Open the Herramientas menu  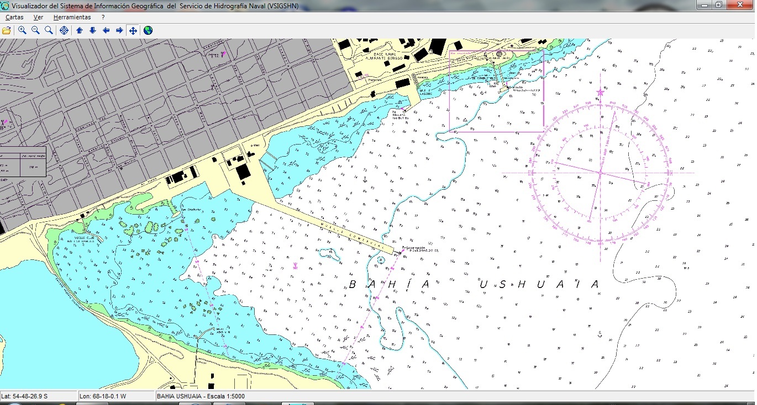tap(72, 17)
